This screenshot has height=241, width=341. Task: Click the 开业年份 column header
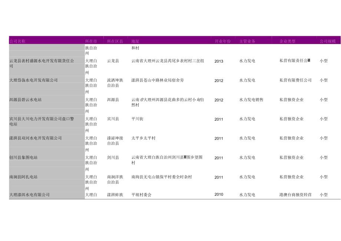pyautogui.click(x=222, y=41)
